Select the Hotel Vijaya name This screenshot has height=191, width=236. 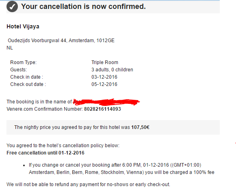(x=23, y=27)
